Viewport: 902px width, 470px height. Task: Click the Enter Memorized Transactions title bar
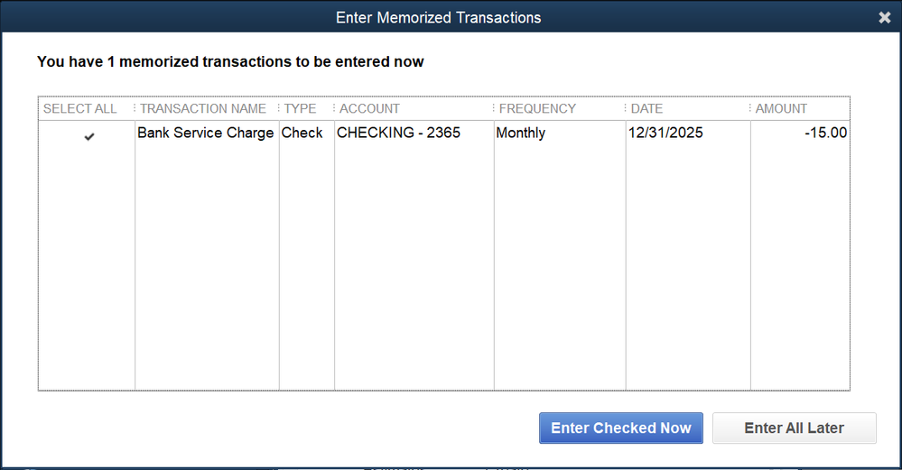(438, 17)
